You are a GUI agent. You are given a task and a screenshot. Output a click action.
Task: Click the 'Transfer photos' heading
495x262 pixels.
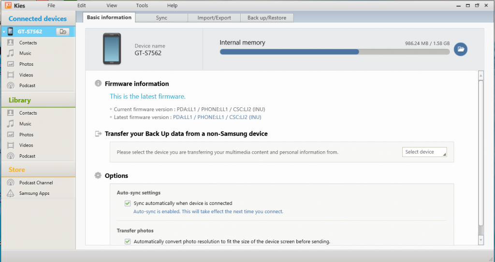(135, 231)
